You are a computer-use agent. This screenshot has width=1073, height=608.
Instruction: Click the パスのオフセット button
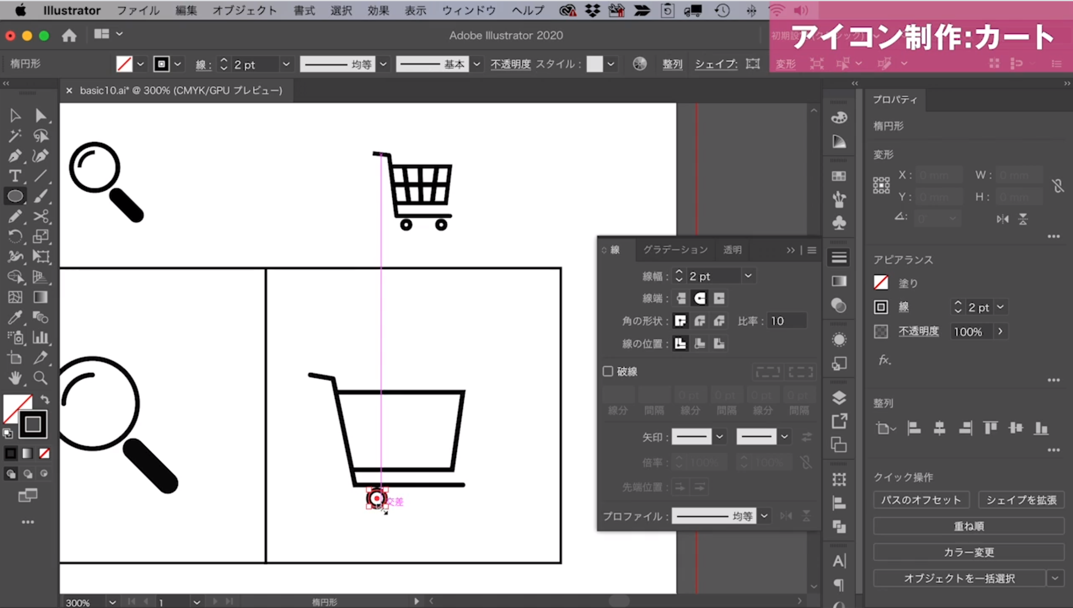pyautogui.click(x=920, y=500)
